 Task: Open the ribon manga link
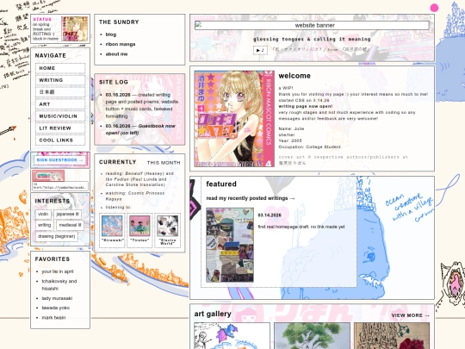[x=121, y=44]
